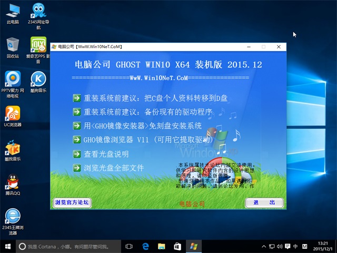The width and height of the screenshot is (337, 253).
Task: Show hidden system tray icons
Action: 264,247
